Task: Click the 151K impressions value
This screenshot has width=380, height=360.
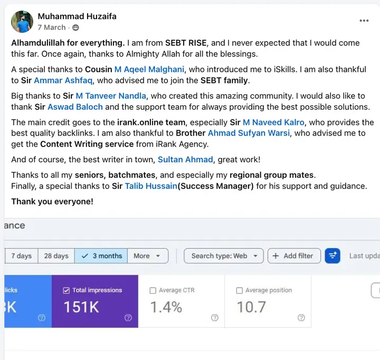Action: [81, 307]
